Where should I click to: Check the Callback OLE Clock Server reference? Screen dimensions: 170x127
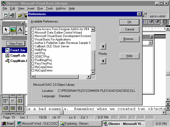click(33, 46)
